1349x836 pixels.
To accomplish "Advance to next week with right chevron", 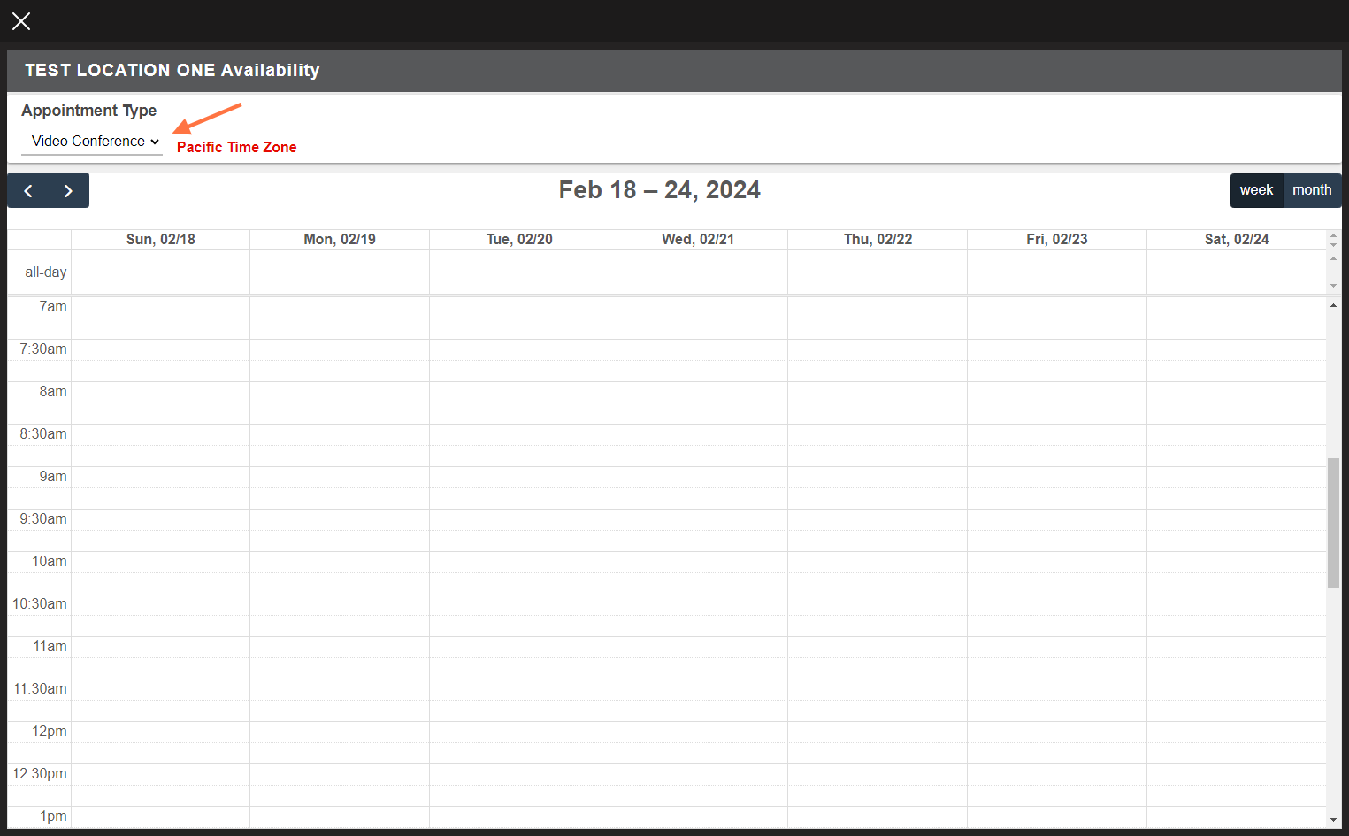I will point(68,191).
